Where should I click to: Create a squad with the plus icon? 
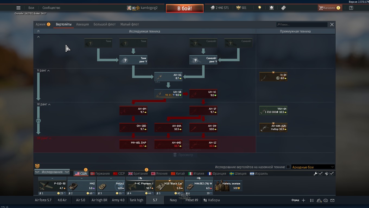(x=303, y=200)
